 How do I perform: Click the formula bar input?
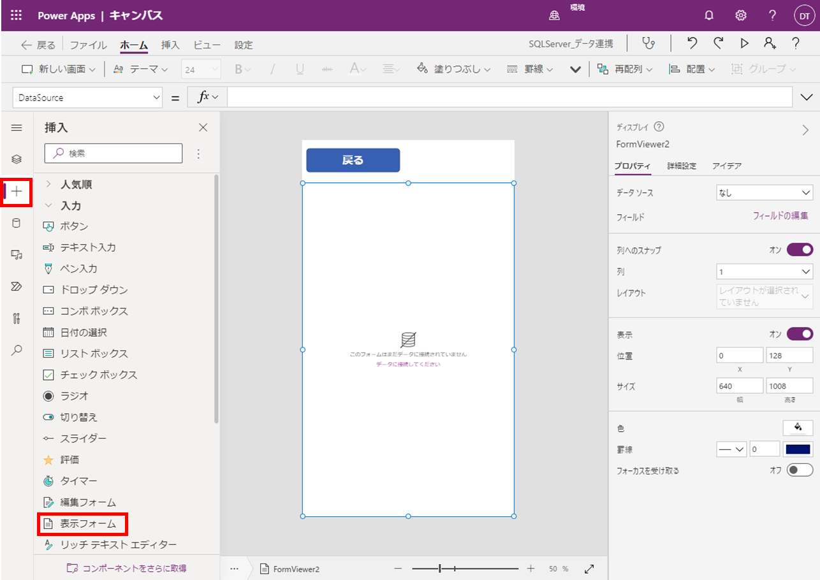click(x=509, y=98)
